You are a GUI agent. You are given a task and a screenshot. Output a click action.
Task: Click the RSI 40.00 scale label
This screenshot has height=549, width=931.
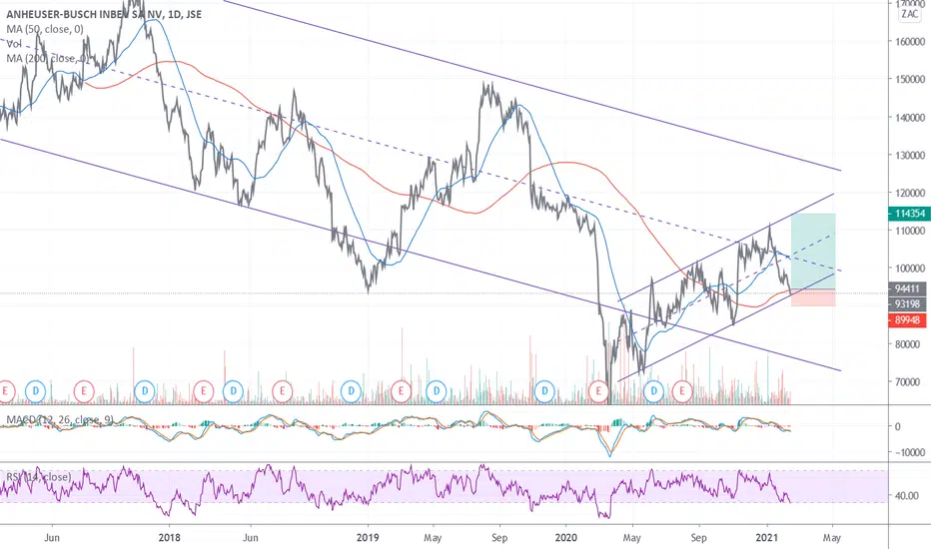pos(905,495)
